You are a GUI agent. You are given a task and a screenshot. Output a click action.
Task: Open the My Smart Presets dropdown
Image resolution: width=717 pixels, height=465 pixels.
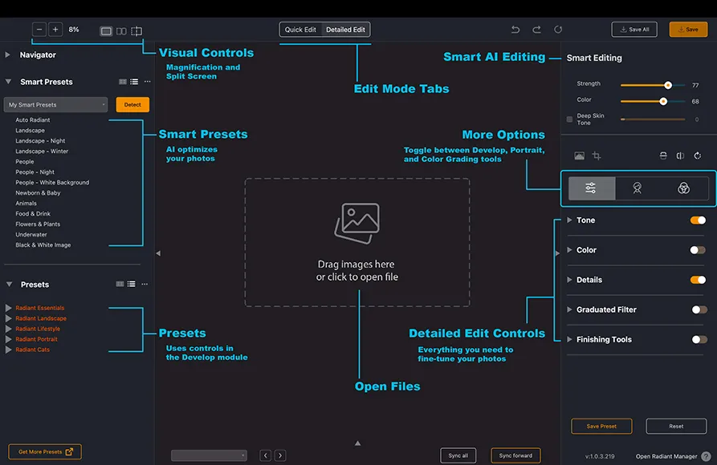pos(55,104)
